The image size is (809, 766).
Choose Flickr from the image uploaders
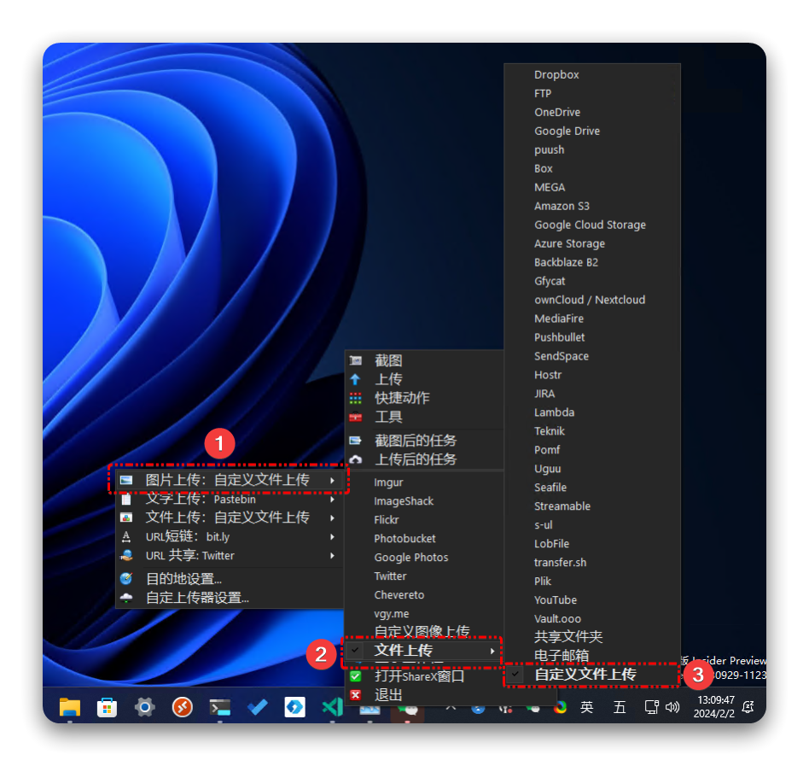coord(387,520)
